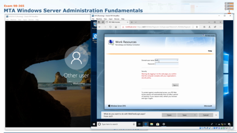Dismiss the download notification bar
This screenshot has width=237, height=133.
(216, 115)
